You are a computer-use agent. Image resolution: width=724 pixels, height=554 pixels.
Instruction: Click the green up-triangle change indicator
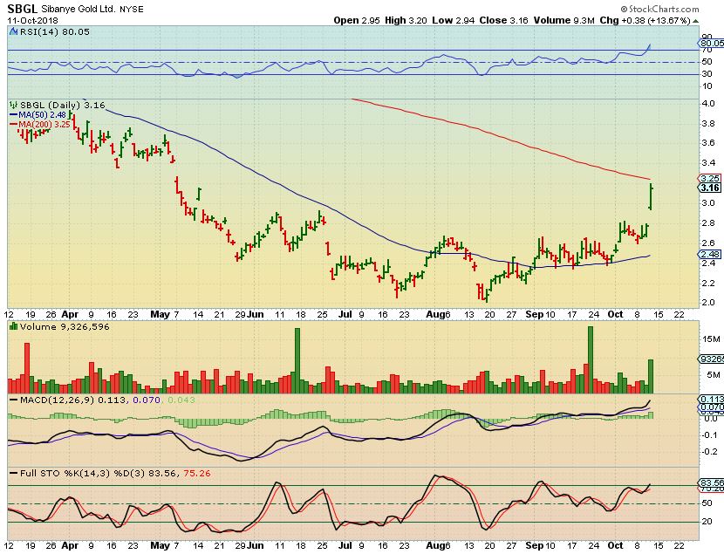click(x=696, y=21)
